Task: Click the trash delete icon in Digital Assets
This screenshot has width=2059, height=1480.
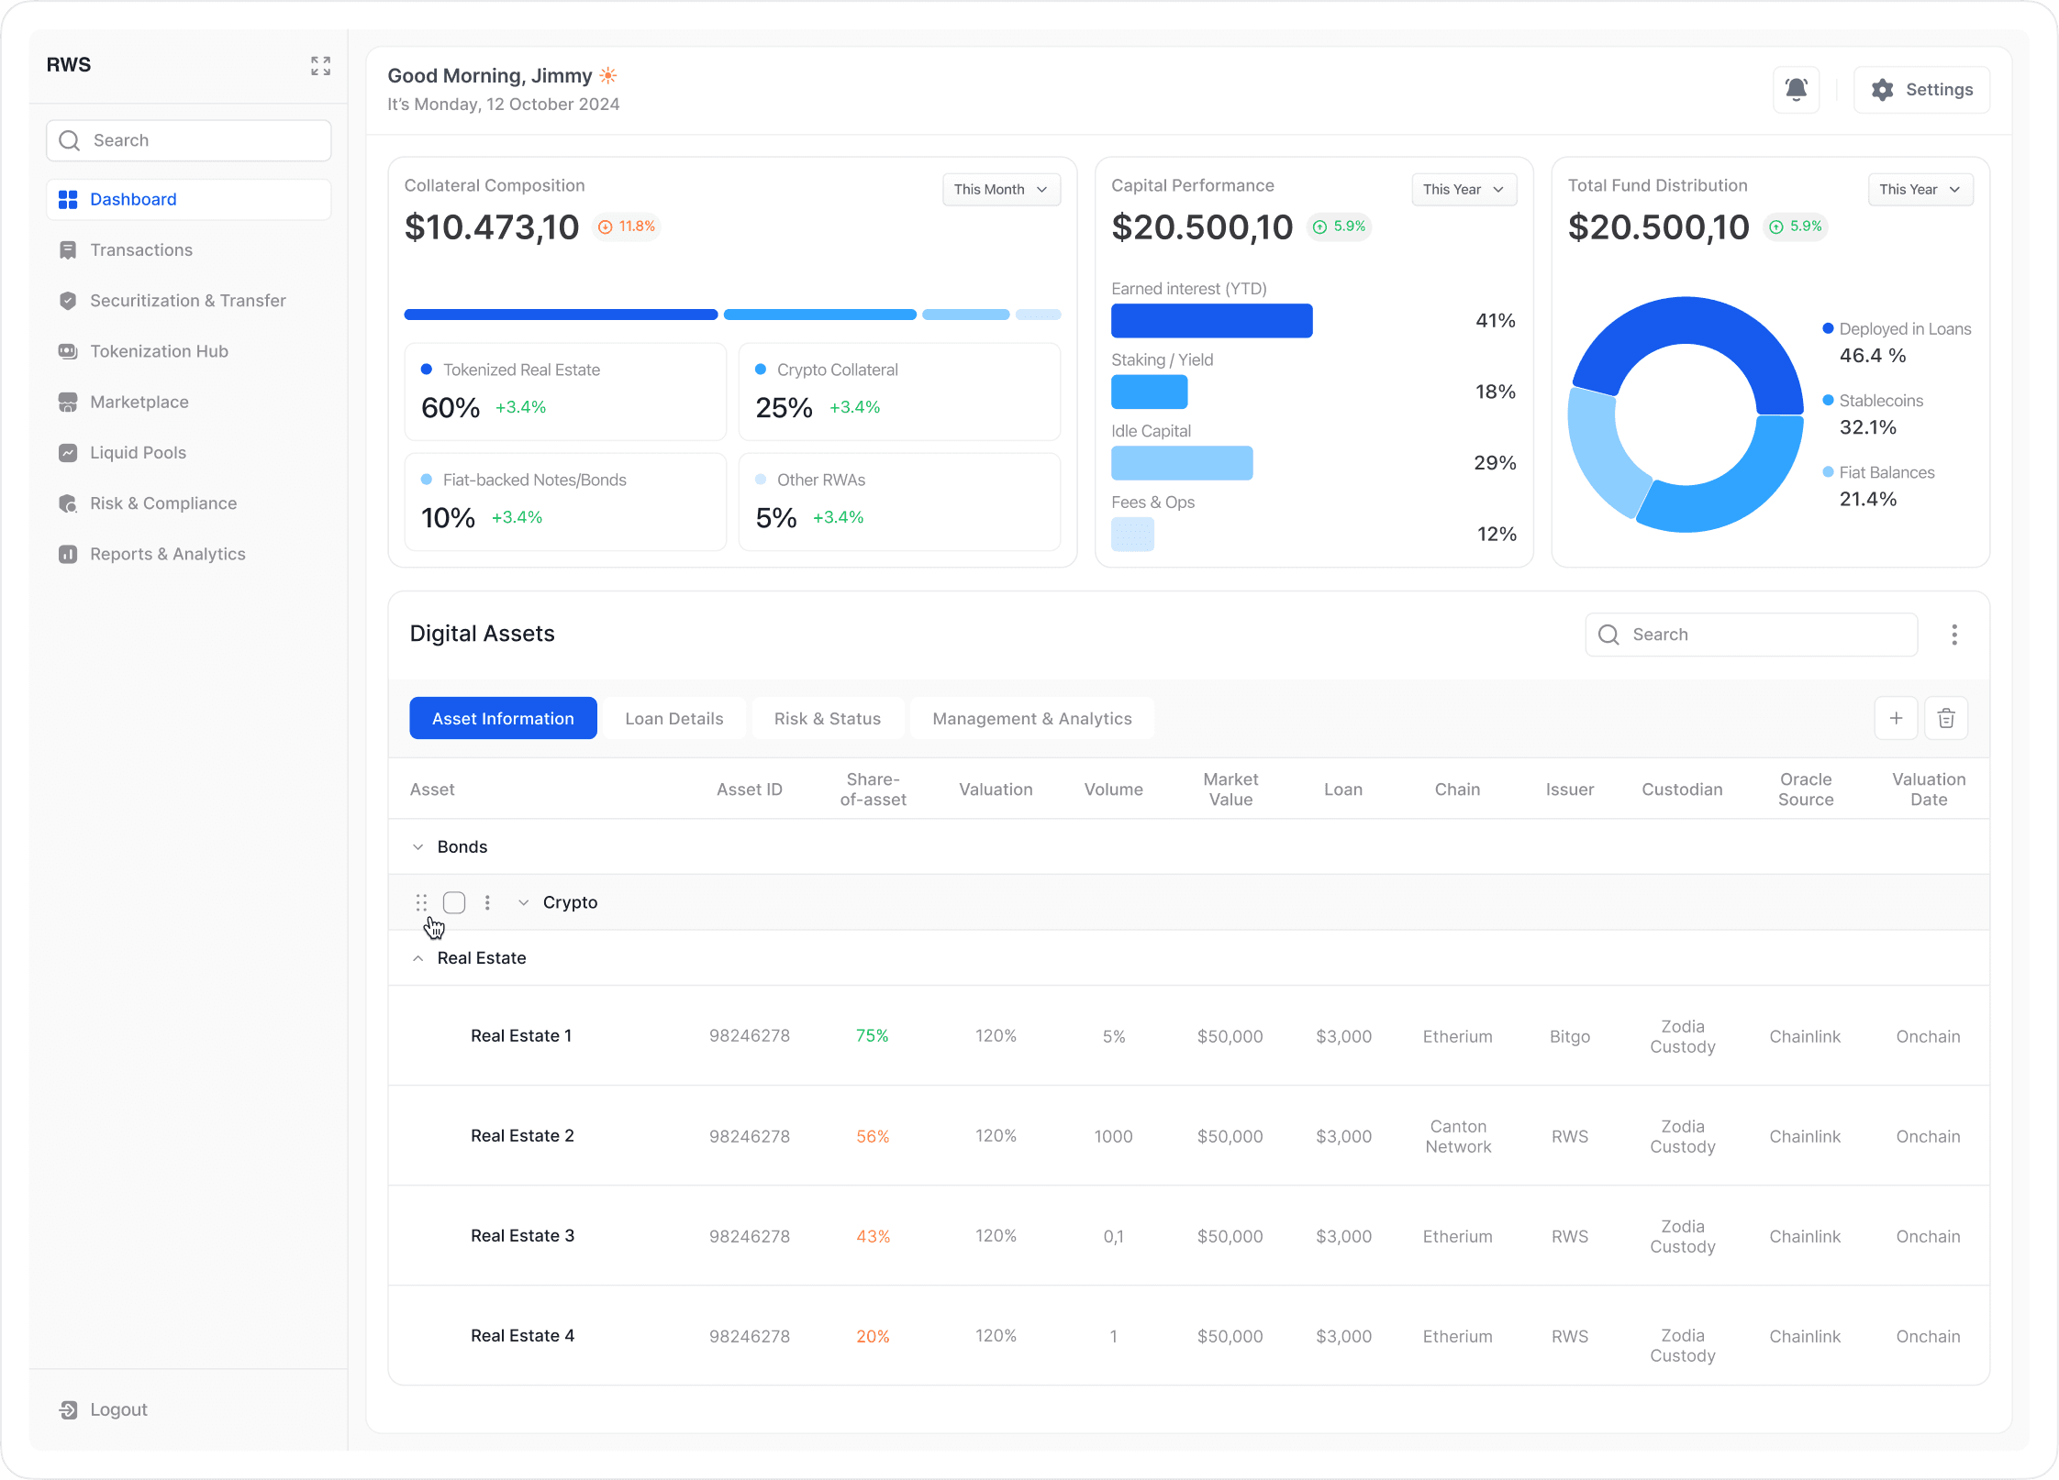Action: 1945,719
